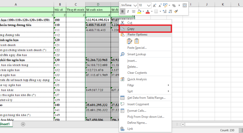Open the font size dropdown
243x133 pixels.
tap(149, 5)
